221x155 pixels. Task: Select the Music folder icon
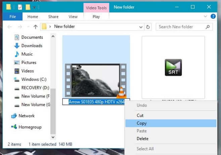click(x=17, y=54)
